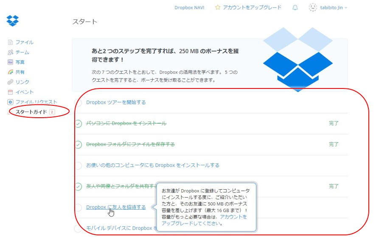Click 完了 beside Dropbox フォルダにファイルを保存する

pyautogui.click(x=334, y=144)
